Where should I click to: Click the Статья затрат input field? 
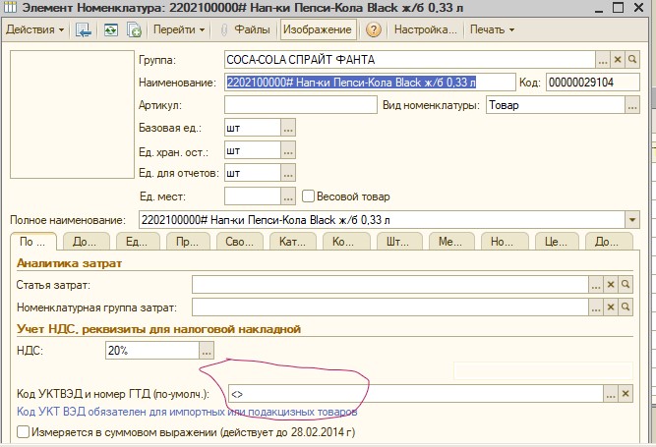[389, 285]
